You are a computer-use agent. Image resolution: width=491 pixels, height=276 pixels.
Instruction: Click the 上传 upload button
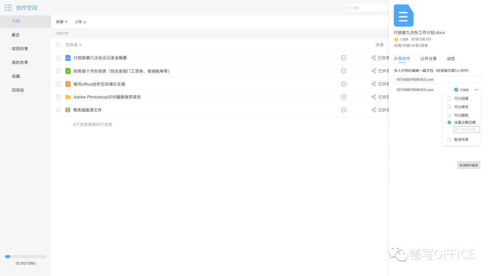pos(80,22)
